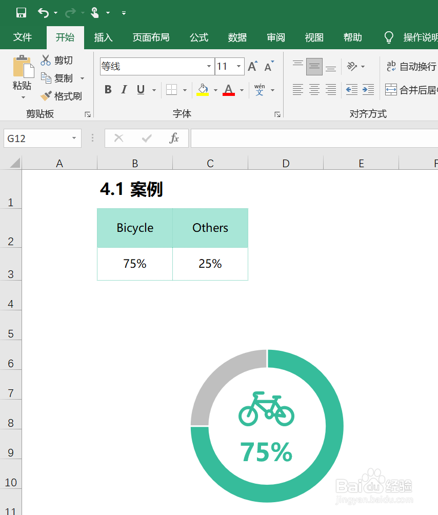Expand font color palette arrow
The image size is (438, 515).
click(242, 90)
